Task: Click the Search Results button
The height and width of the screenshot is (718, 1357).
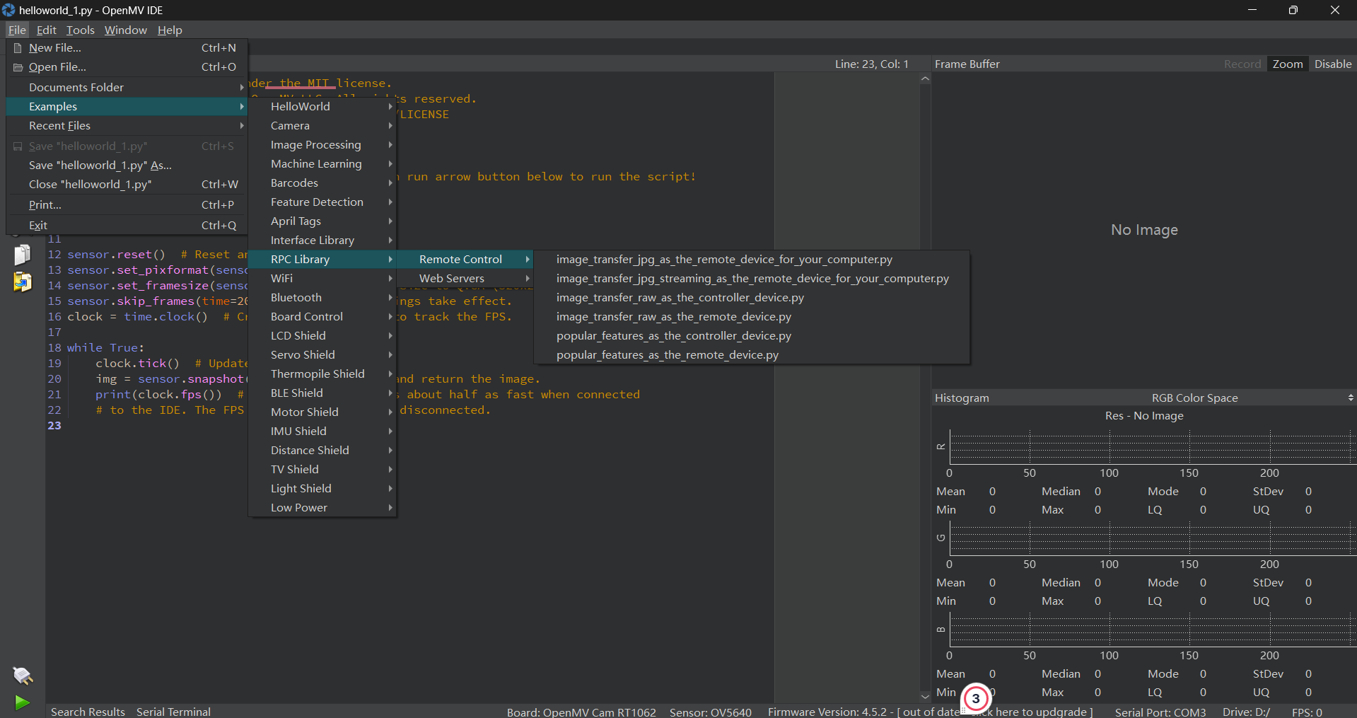Action: click(88, 712)
